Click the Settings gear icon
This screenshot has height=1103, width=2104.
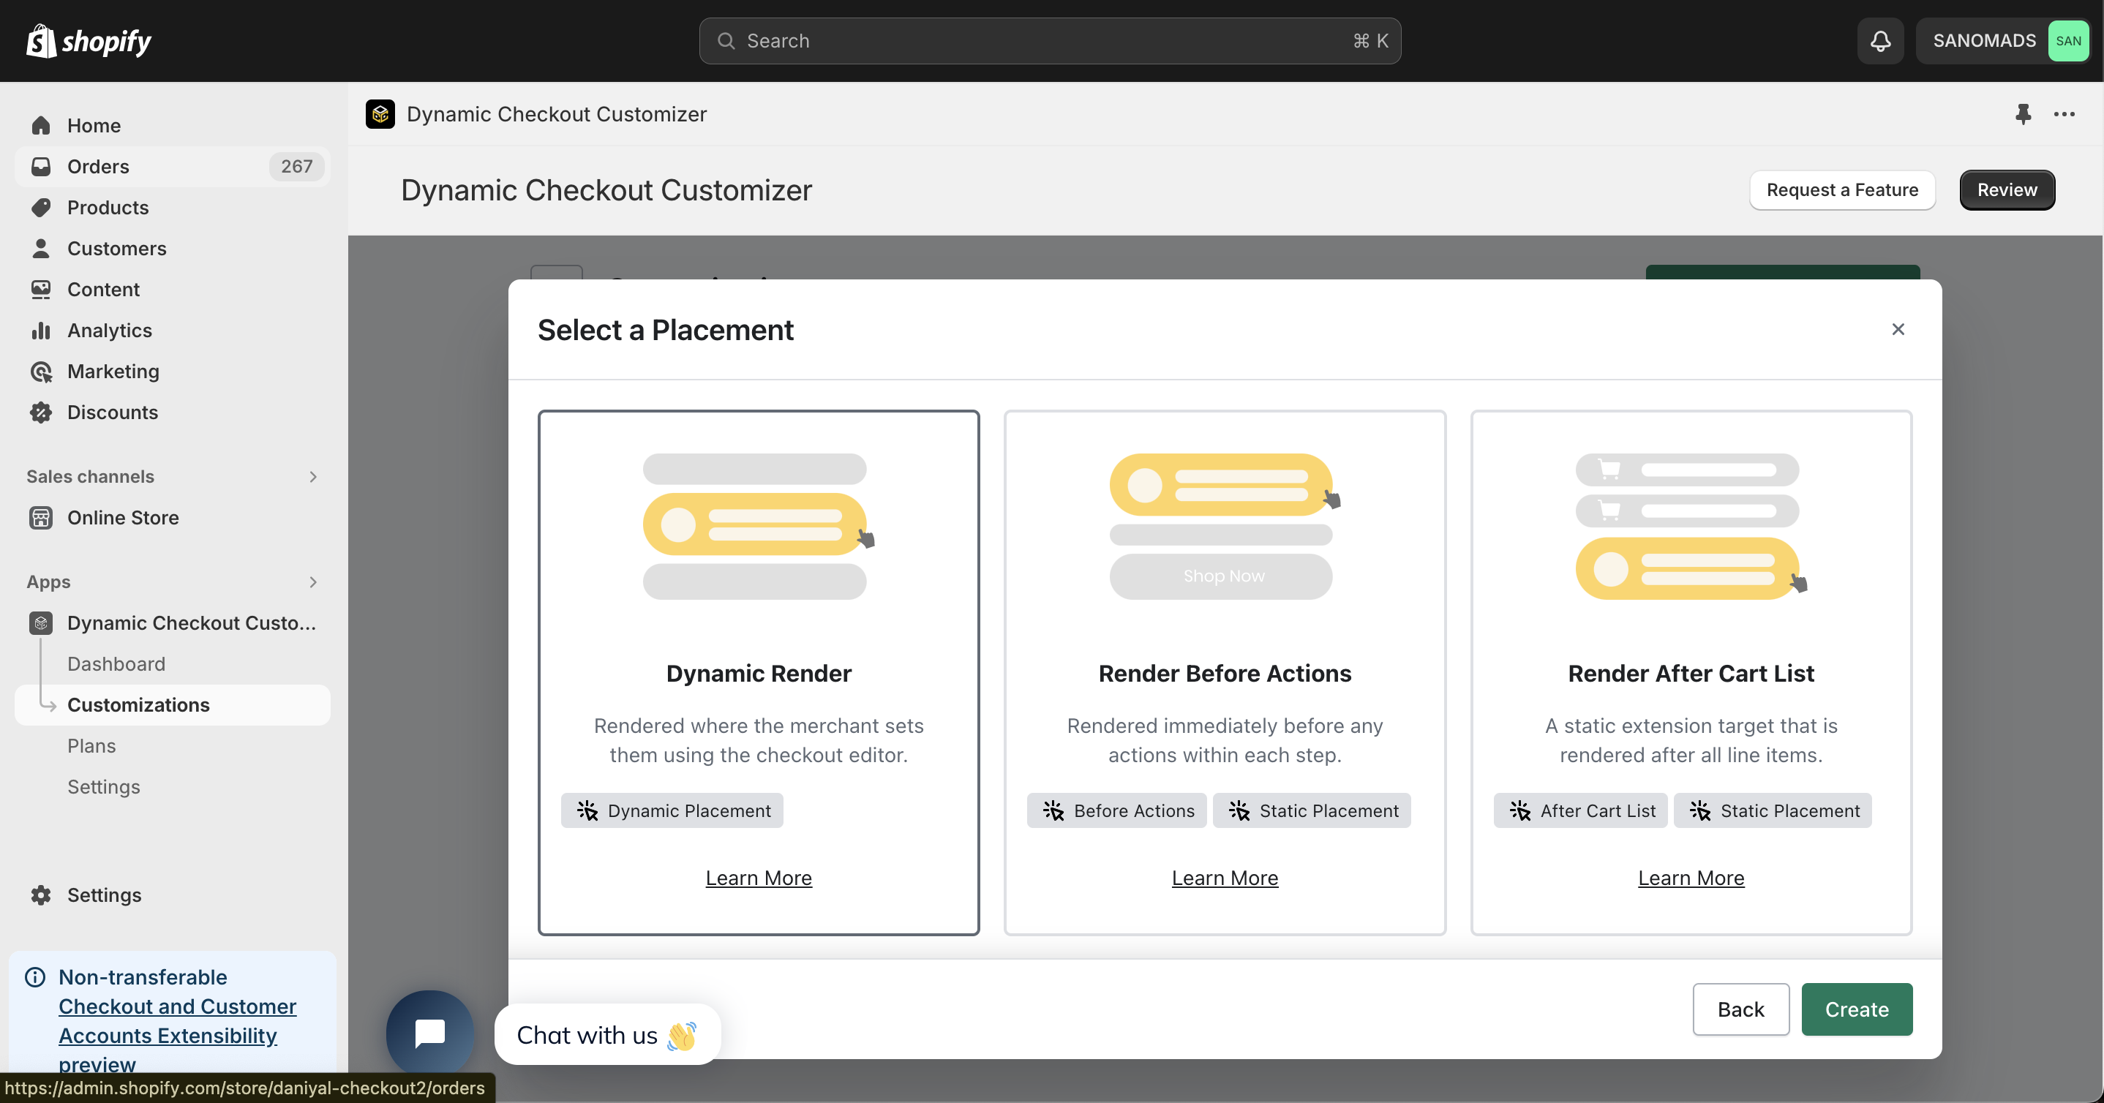pyautogui.click(x=41, y=895)
